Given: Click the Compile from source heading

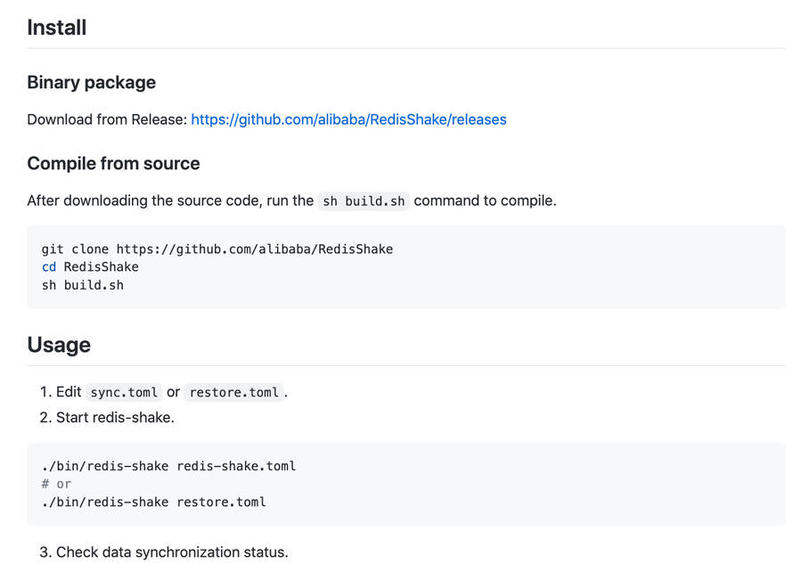Looking at the screenshot, I should (113, 163).
